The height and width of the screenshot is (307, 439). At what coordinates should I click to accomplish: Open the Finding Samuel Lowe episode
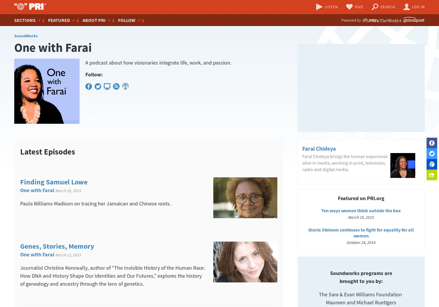point(54,182)
